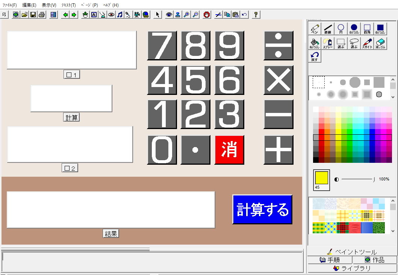
Task: Select the ペン (pen) tool
Action: (315, 29)
